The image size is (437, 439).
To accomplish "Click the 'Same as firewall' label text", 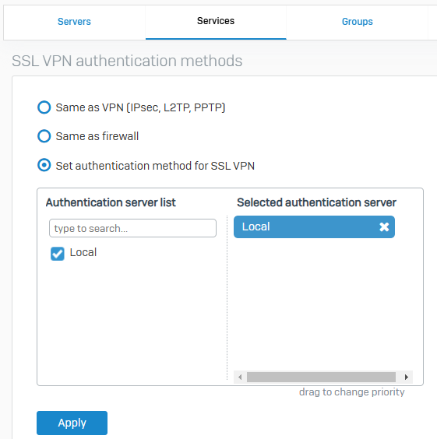I will click(97, 136).
